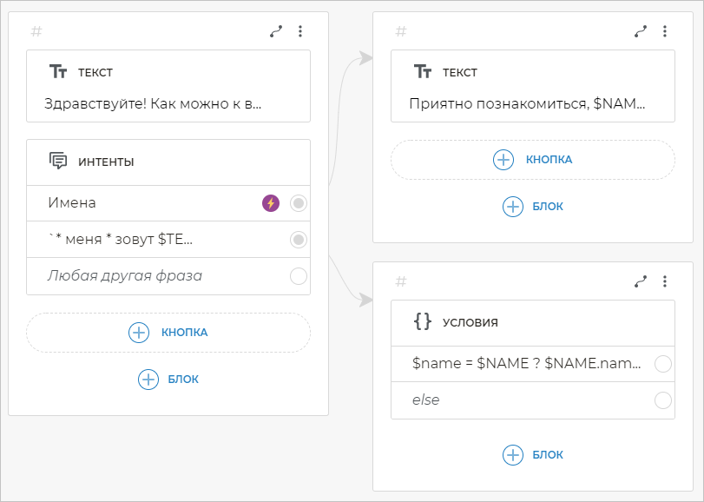This screenshot has height=502, width=704.
Task: Open the '* меня * зовут' intent row
Action: (156, 240)
